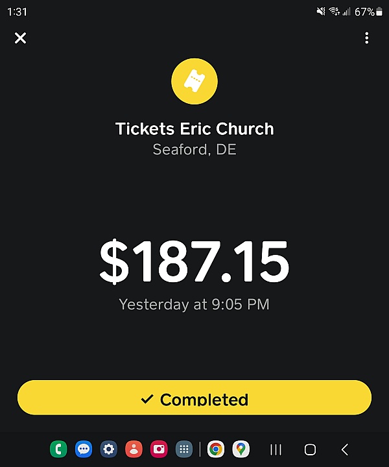Open the three-dot more options menu
This screenshot has height=467, width=389.
(366, 38)
